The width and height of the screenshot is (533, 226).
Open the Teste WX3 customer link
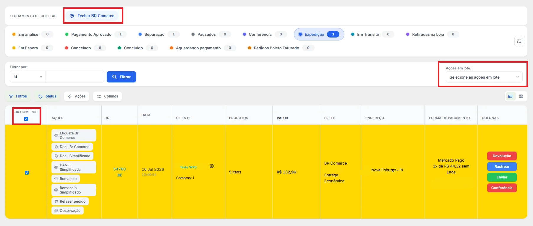point(188,167)
